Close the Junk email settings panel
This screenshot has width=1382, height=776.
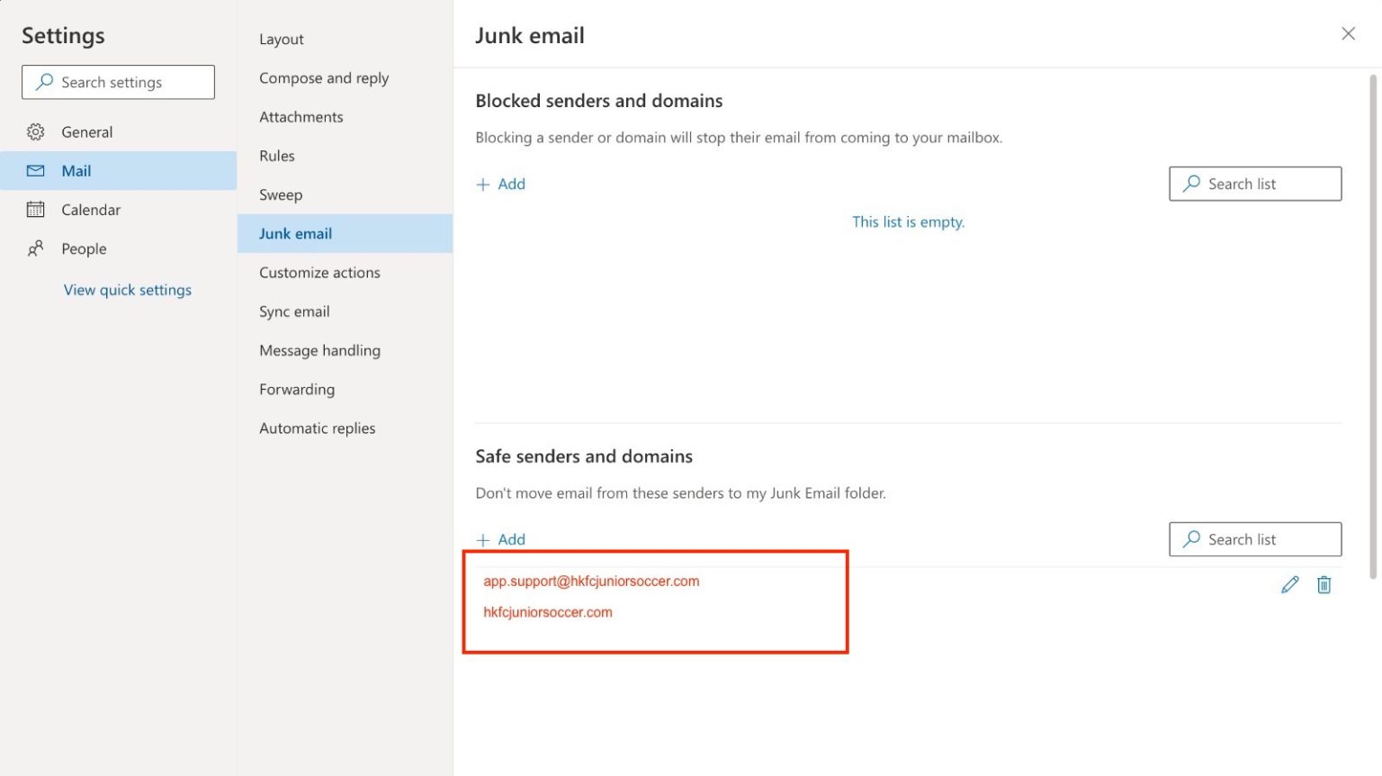coord(1348,34)
